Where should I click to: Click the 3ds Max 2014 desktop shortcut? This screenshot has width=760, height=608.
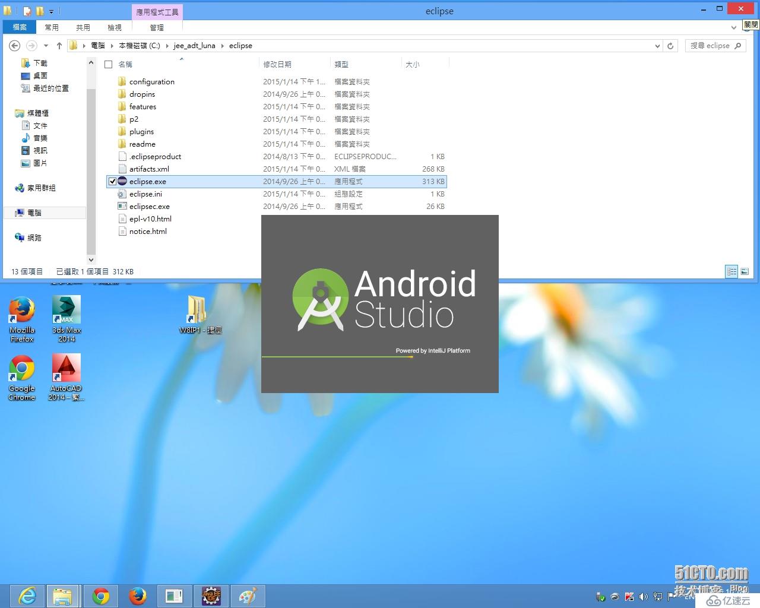coord(66,319)
